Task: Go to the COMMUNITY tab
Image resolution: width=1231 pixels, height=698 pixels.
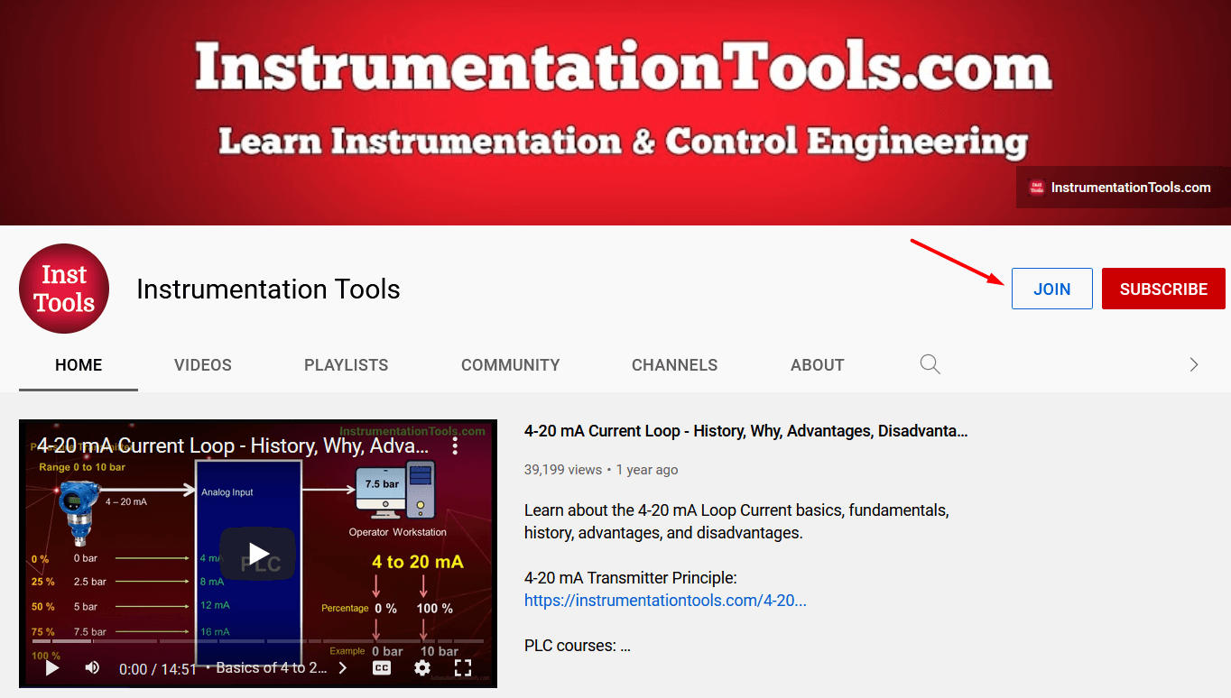Action: [x=511, y=365]
